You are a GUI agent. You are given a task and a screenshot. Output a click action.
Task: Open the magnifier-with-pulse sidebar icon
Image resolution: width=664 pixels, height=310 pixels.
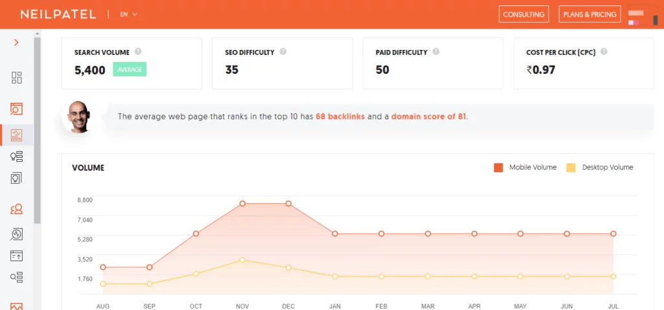(16, 234)
